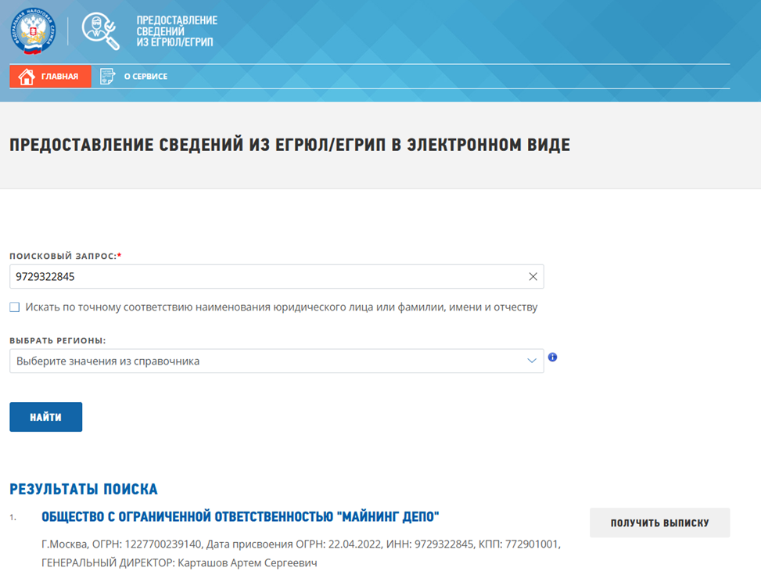Click text "ГЕНЕРАЛЬНЫЙ ДИРЕКТОР: Карташов Артем Сергеевич"
This screenshot has height=582, width=761.
(180, 563)
